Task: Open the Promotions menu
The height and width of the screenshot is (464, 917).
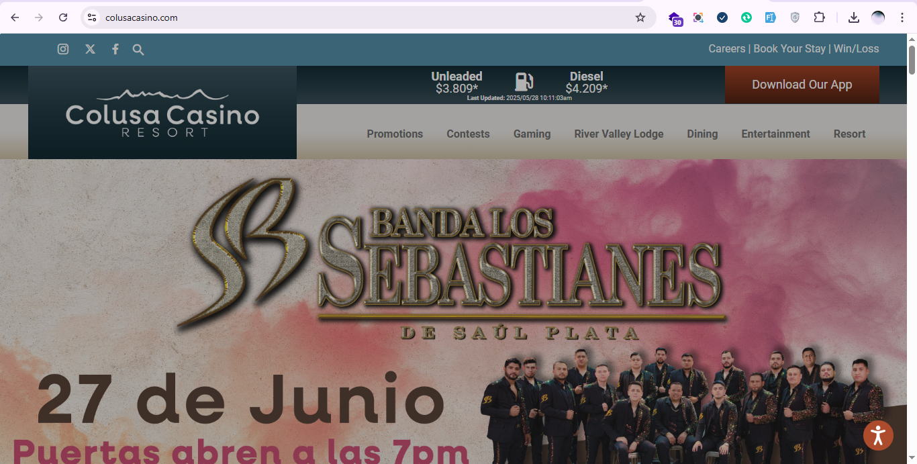Action: point(395,134)
